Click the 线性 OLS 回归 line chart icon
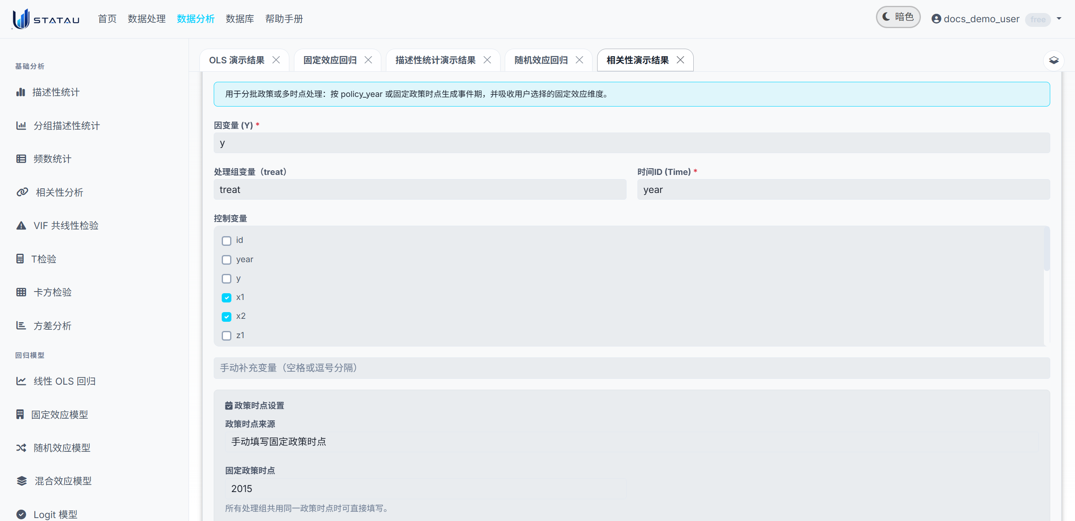The height and width of the screenshot is (521, 1075). click(21, 381)
